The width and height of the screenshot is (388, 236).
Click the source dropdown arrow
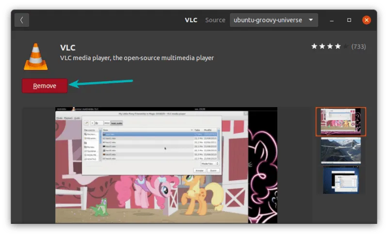click(310, 20)
